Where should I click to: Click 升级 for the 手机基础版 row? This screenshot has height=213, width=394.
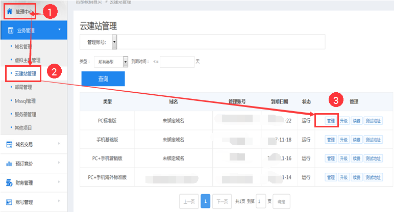pyautogui.click(x=344, y=139)
